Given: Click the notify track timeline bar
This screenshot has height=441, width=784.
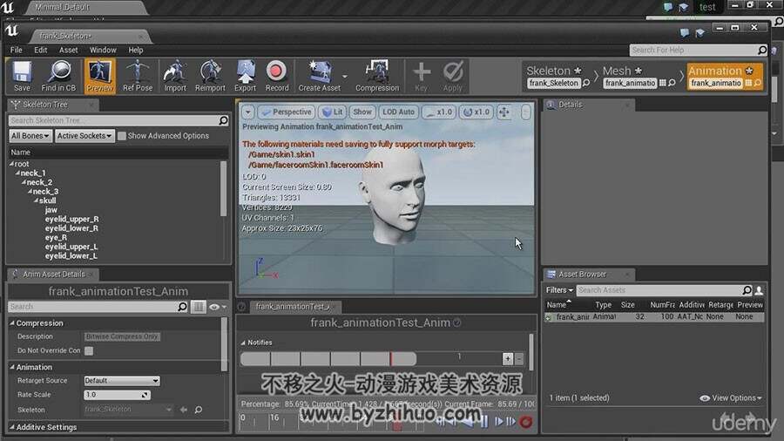Looking at the screenshot, I should [x=328, y=358].
